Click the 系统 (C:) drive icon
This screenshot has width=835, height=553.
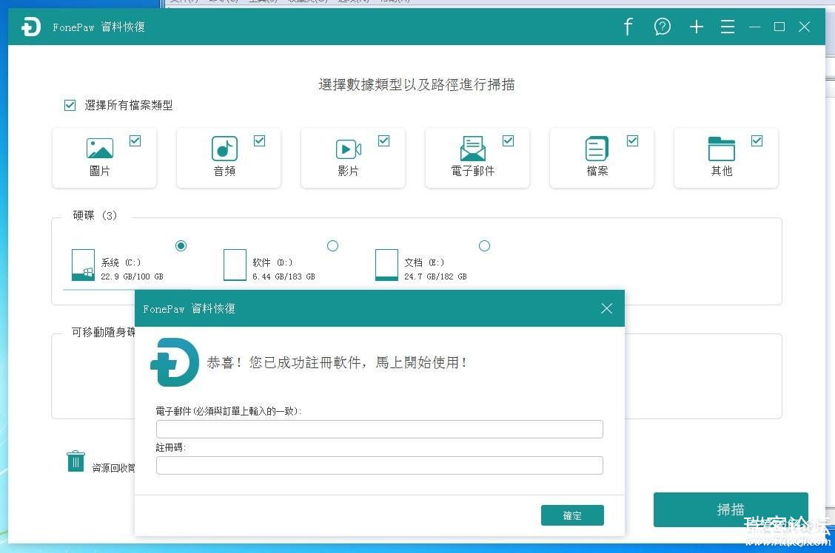[83, 265]
